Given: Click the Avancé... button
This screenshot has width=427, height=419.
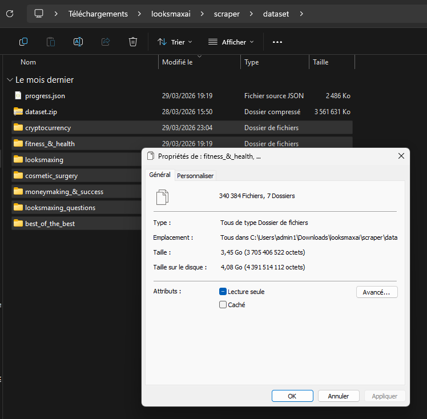Looking at the screenshot, I should click(x=377, y=292).
